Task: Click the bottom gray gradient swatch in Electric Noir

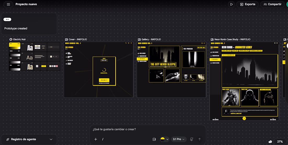Action: pyautogui.click(x=15, y=69)
